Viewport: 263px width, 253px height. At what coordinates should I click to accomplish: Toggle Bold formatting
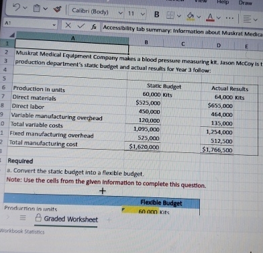point(157,15)
